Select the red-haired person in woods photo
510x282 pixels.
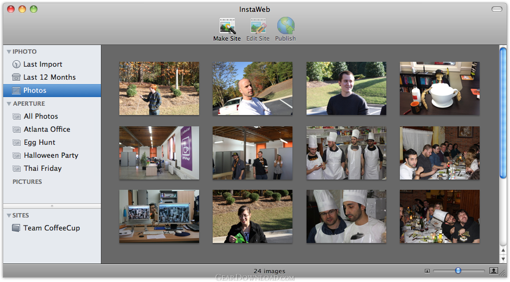(x=159, y=88)
